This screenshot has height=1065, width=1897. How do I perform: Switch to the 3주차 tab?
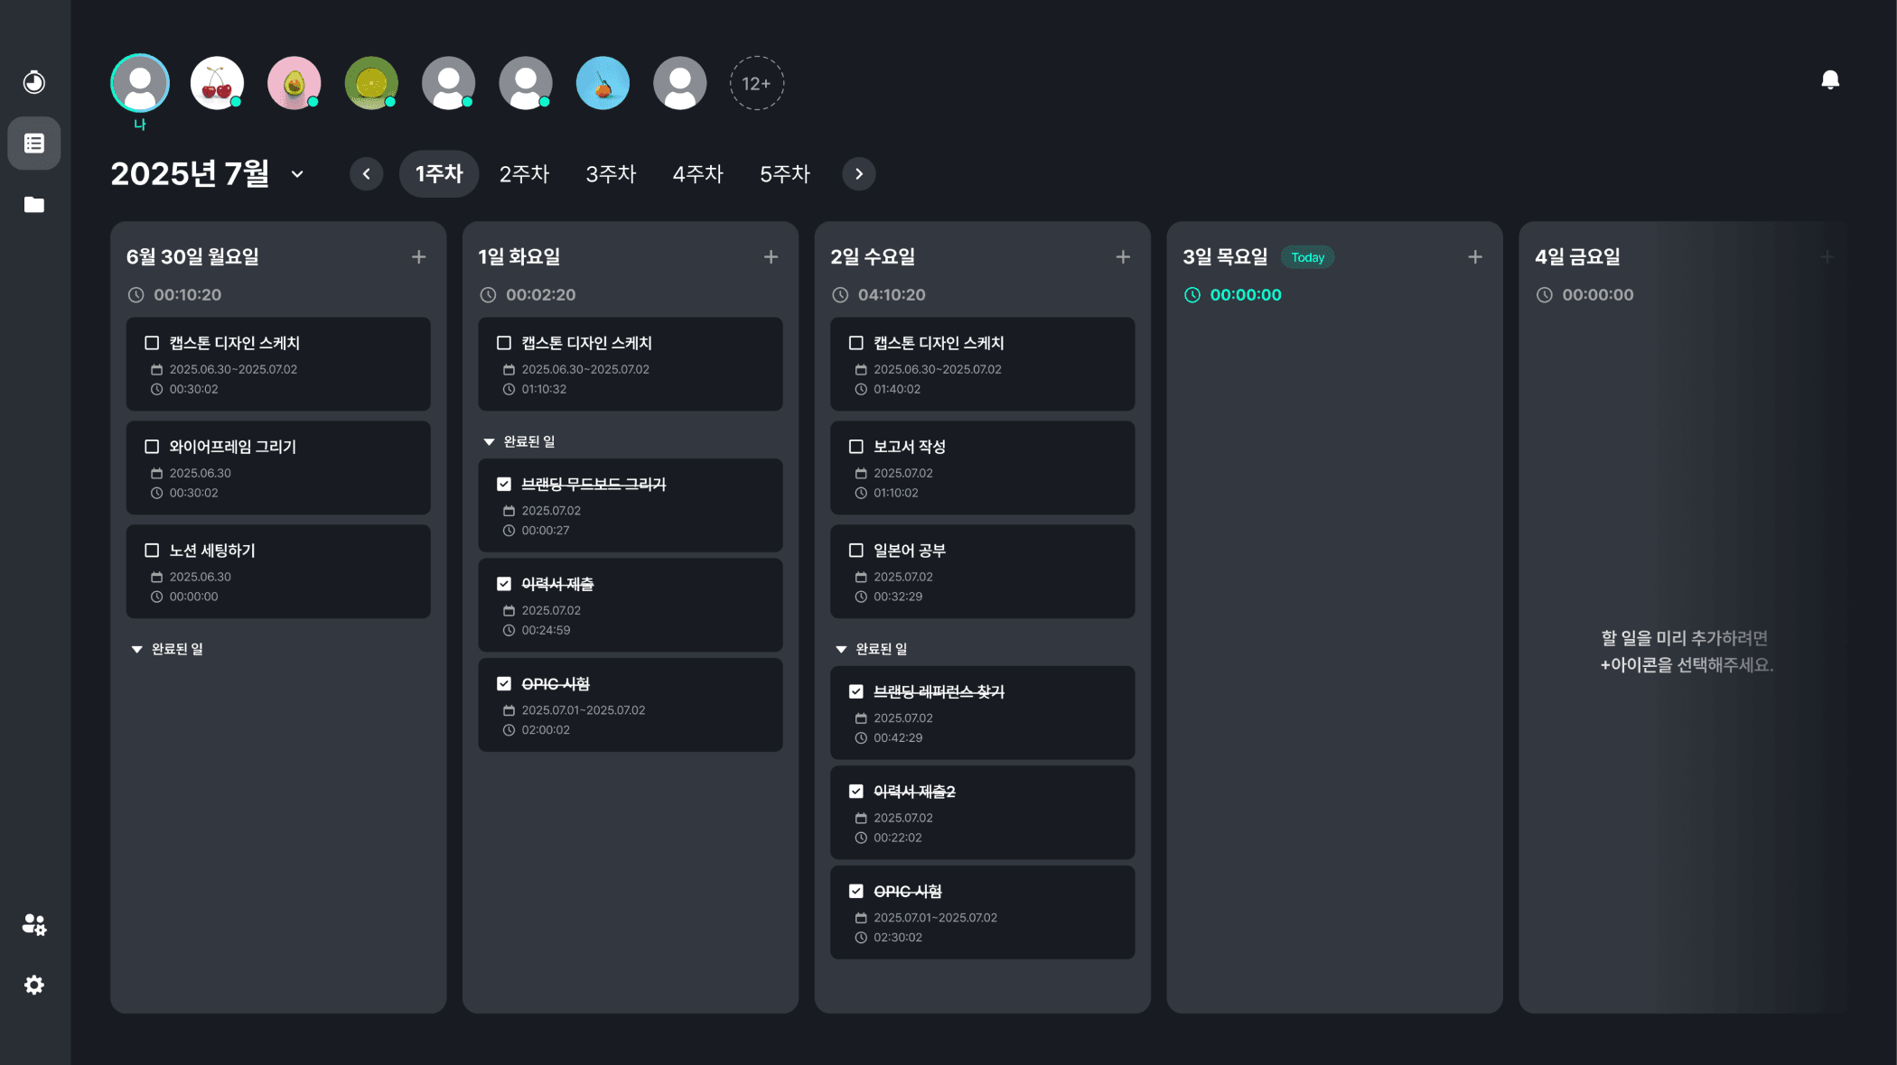pos(611,174)
